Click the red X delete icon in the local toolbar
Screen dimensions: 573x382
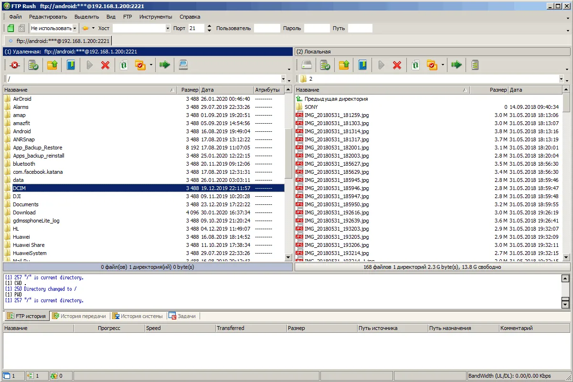coord(397,65)
